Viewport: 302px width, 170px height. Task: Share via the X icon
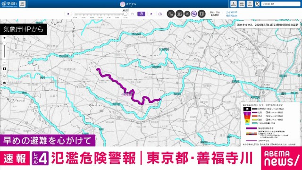257,4
